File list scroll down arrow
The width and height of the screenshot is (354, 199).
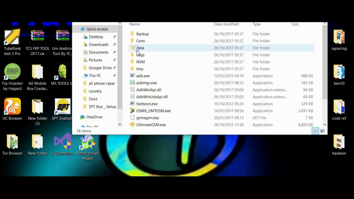pos(325,125)
